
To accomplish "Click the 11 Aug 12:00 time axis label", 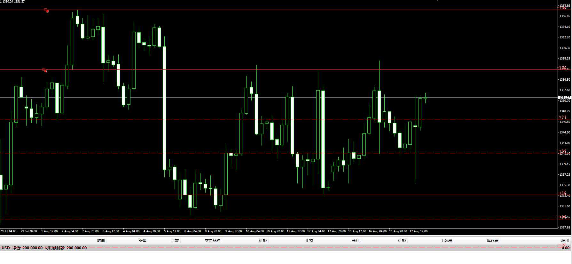I will [x=296, y=231].
